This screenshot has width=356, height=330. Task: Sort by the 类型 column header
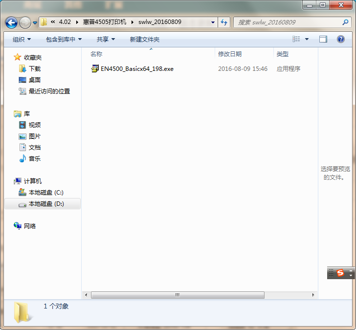coord(282,54)
